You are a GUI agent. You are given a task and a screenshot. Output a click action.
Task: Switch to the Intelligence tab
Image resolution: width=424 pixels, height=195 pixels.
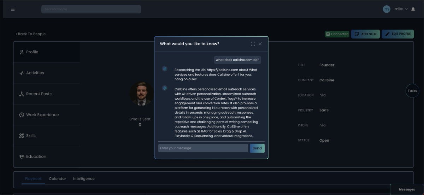84,179
